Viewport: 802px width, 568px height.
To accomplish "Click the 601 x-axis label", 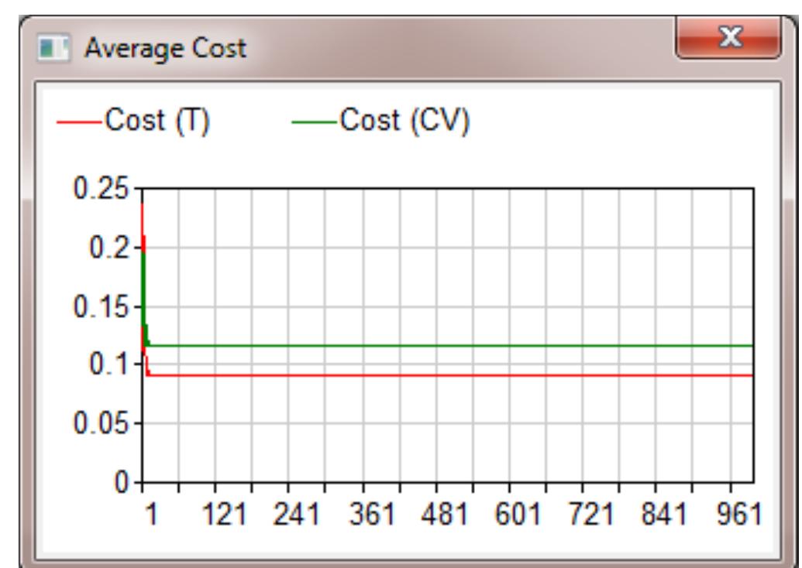I will pos(517,514).
